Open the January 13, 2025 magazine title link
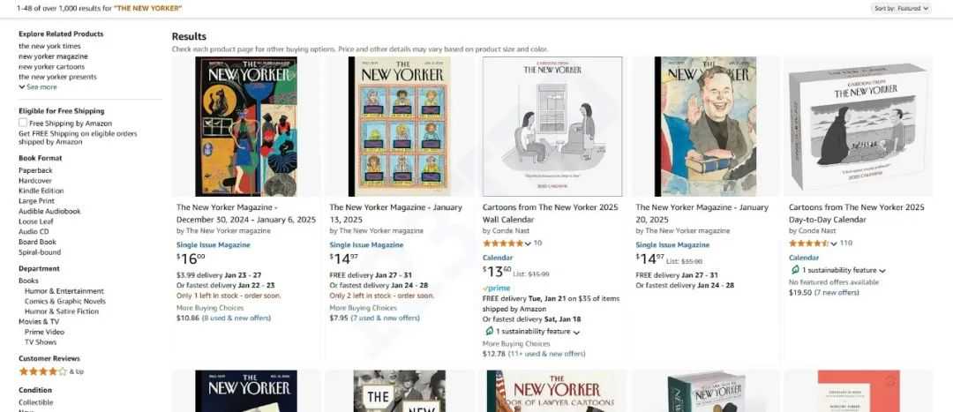 pyautogui.click(x=395, y=213)
